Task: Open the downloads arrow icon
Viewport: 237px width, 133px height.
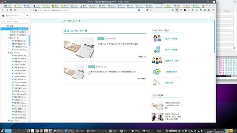Action: pyautogui.click(x=169, y=10)
